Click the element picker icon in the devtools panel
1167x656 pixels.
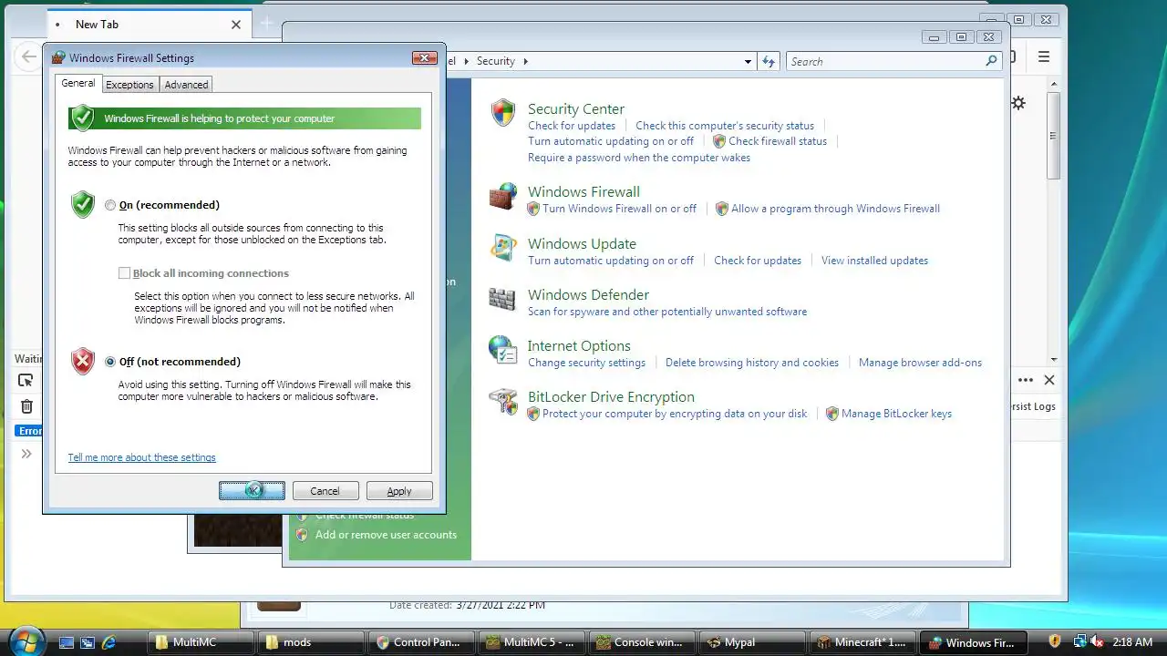26,380
